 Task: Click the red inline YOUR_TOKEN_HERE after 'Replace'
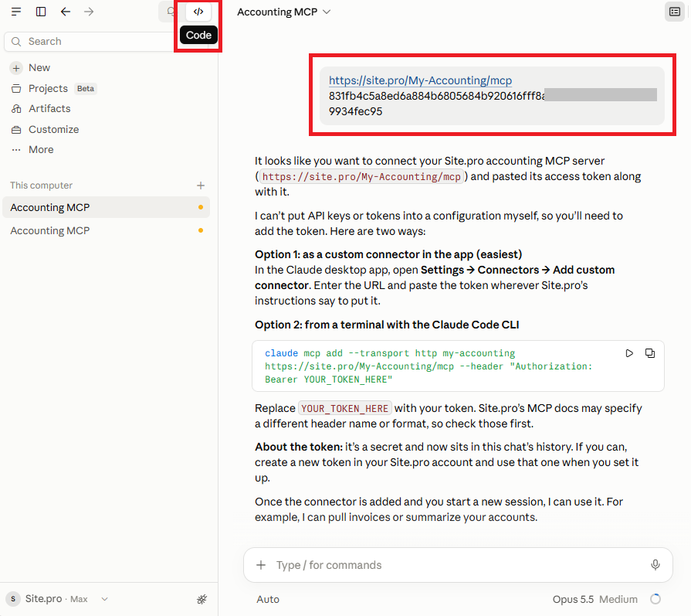344,409
